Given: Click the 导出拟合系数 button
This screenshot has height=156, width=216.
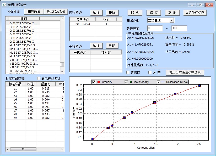Looking at the screenshot, I should click(56, 12).
